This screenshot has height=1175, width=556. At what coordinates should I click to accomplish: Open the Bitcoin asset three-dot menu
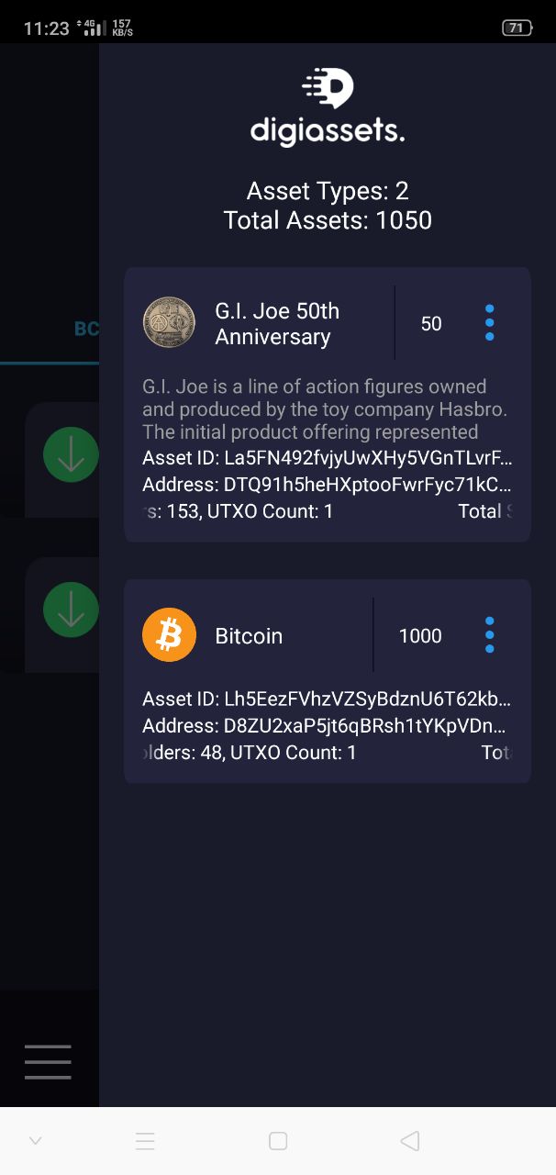[489, 635]
